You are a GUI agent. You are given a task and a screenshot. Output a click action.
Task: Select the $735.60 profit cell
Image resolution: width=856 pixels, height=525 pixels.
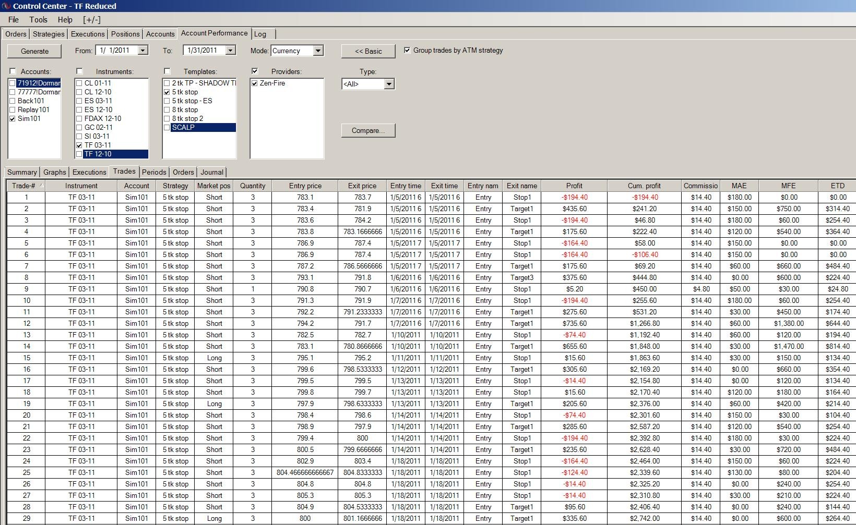click(574, 323)
